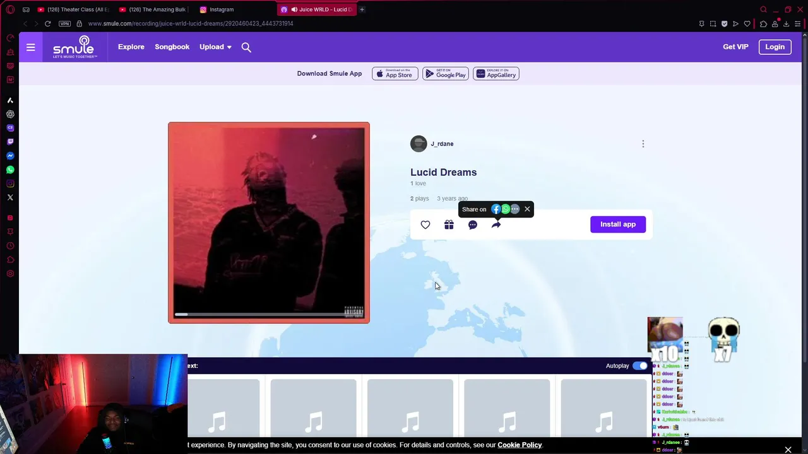
Task: Close the Share on popup
Action: tap(527, 209)
